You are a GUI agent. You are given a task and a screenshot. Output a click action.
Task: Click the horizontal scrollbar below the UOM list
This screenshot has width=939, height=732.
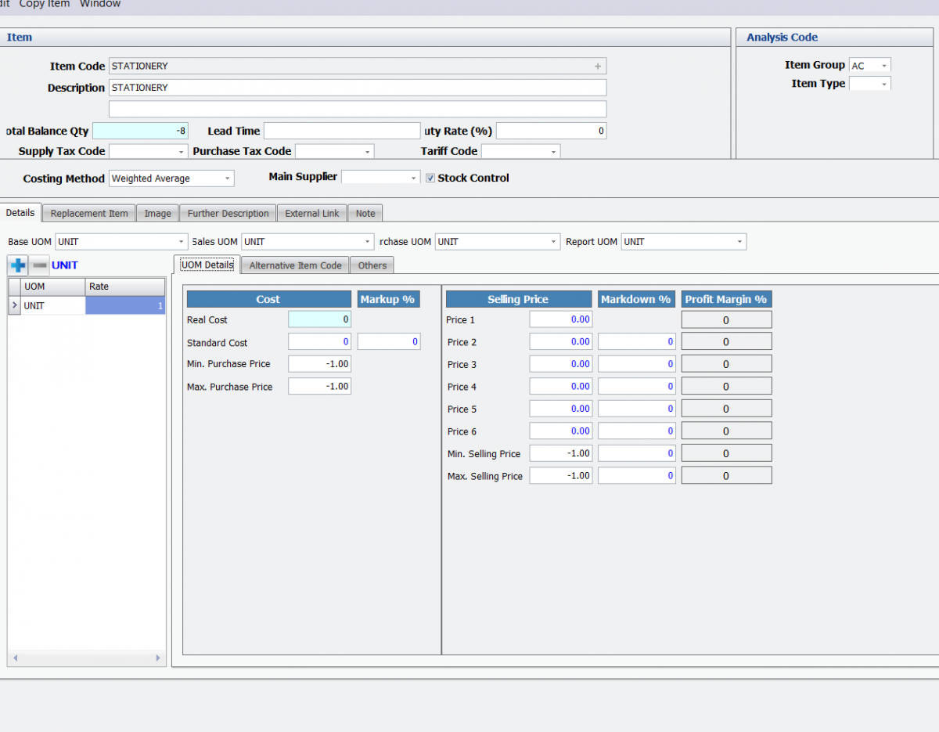click(86, 658)
